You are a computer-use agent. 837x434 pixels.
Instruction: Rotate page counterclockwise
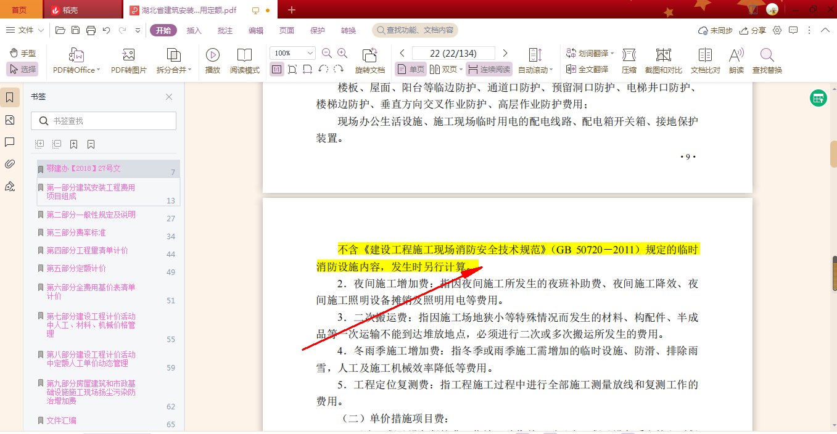[323, 69]
